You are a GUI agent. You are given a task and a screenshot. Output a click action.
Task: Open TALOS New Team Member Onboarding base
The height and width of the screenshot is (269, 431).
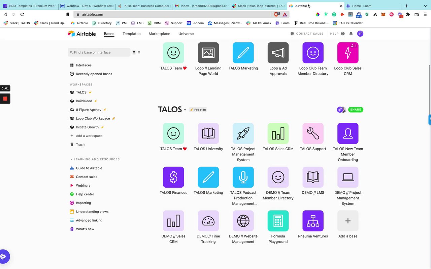pyautogui.click(x=348, y=133)
